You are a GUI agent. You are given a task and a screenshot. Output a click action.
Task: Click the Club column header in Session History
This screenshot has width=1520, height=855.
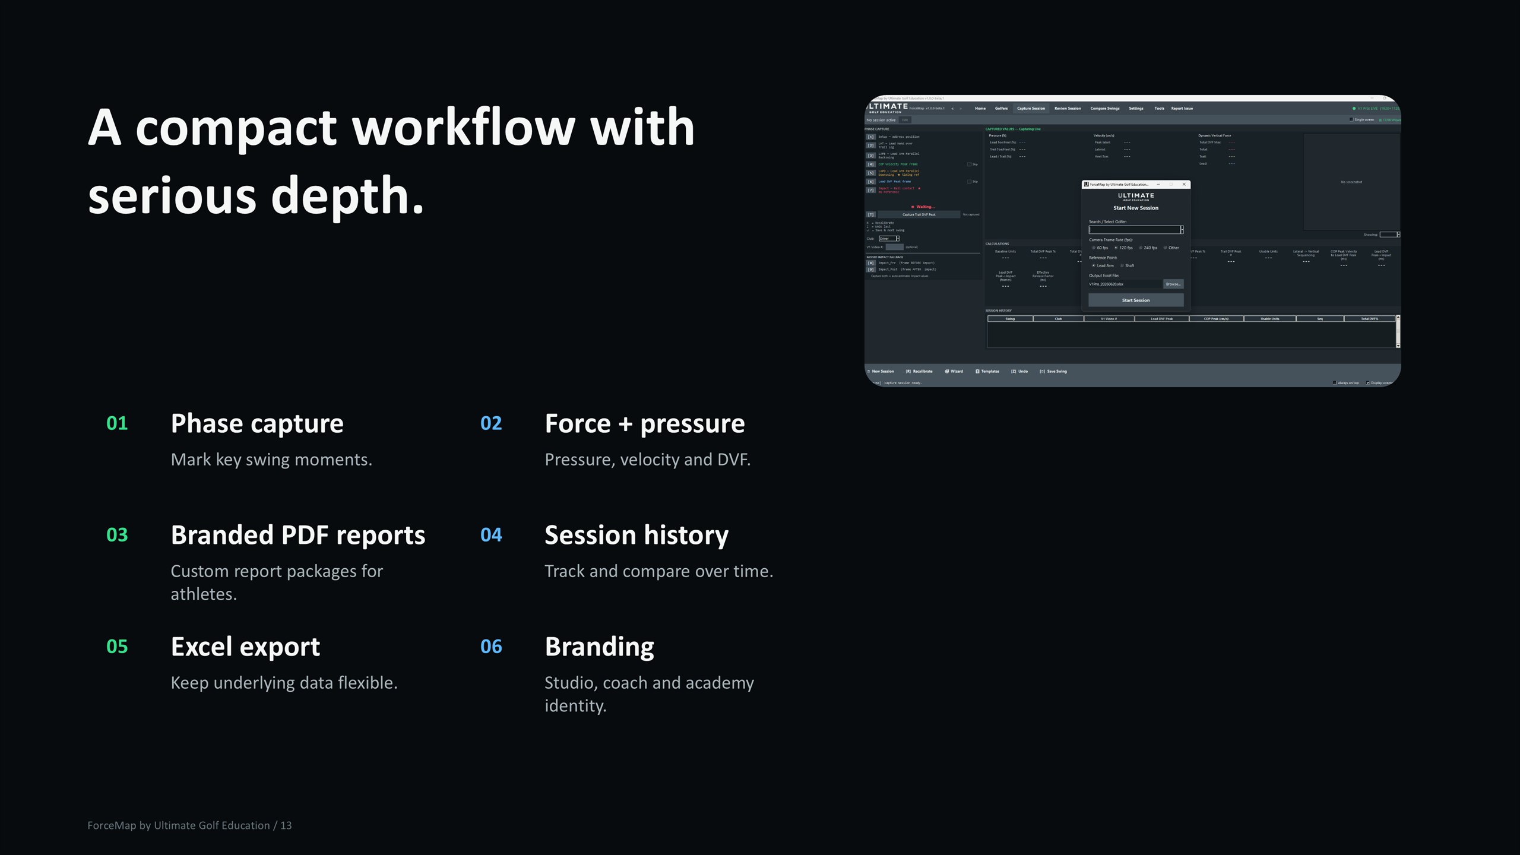coord(1058,319)
